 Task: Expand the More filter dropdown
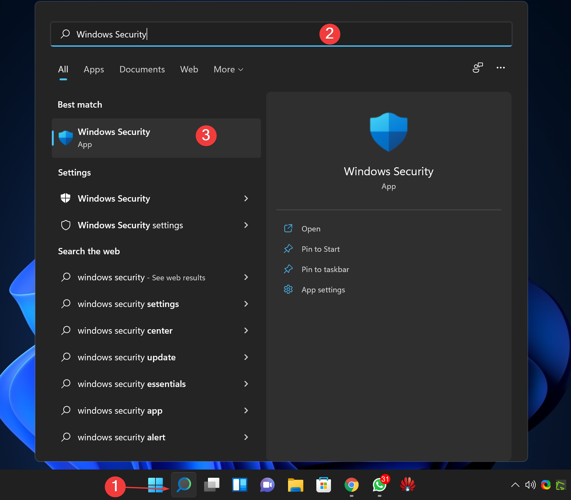pos(228,69)
